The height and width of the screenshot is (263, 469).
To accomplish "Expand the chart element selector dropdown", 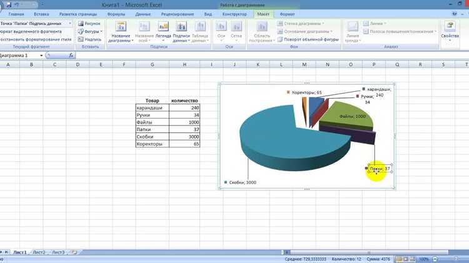I will (70, 23).
